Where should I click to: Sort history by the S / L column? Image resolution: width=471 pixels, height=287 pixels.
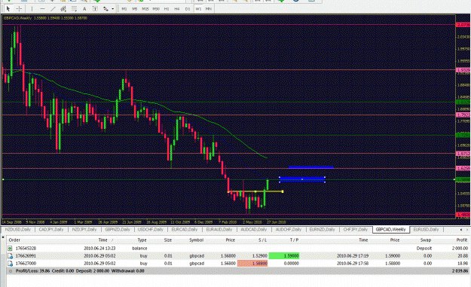click(262, 240)
